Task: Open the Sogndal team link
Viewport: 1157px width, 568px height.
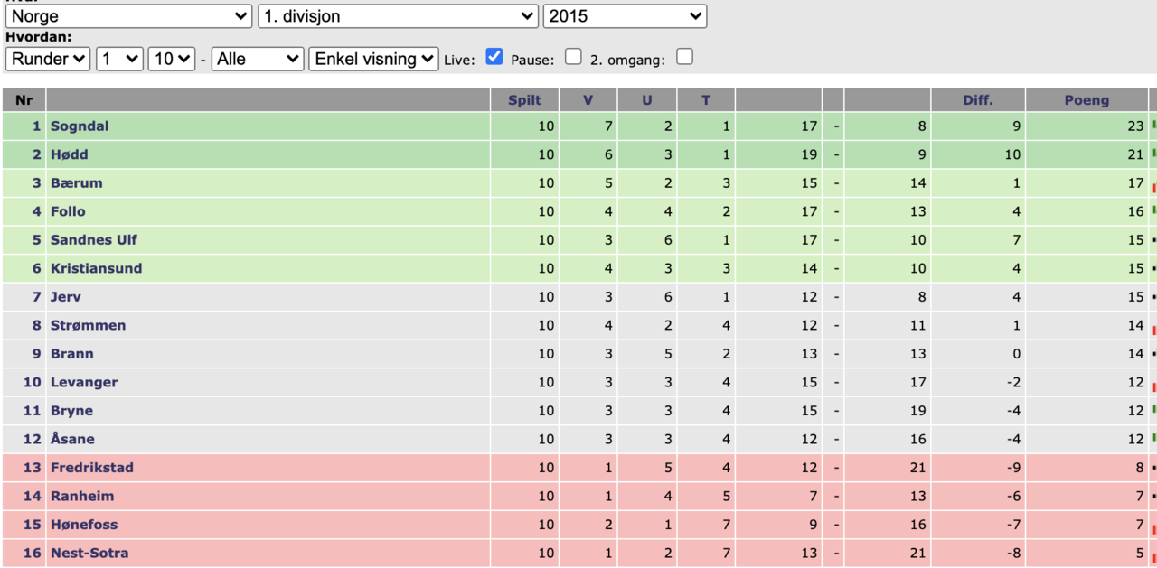Action: 80,126
